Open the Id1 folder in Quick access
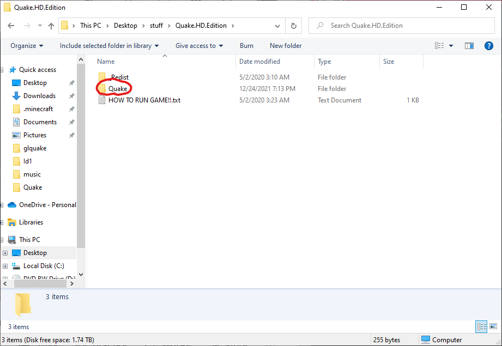The width and height of the screenshot is (502, 346). click(x=28, y=161)
